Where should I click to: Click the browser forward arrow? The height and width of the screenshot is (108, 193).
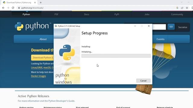[x=8, y=8]
